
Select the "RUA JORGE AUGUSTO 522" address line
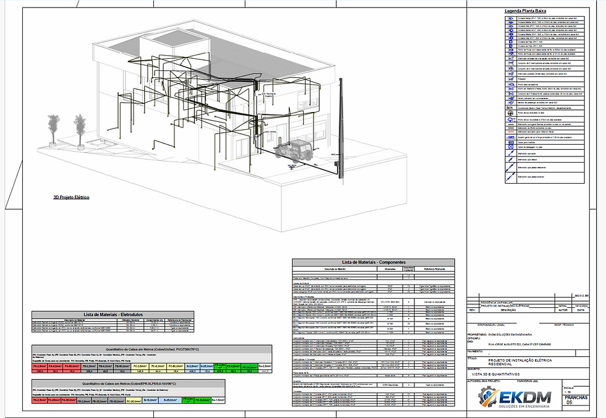click(520, 344)
